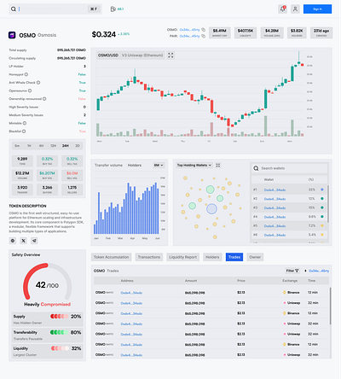Open the trades panel address link
341x379 pixels.
tap(319, 271)
